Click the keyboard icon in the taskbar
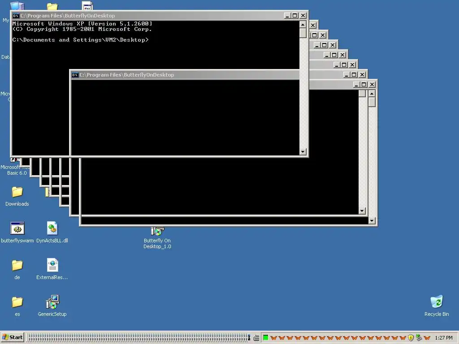 256,338
